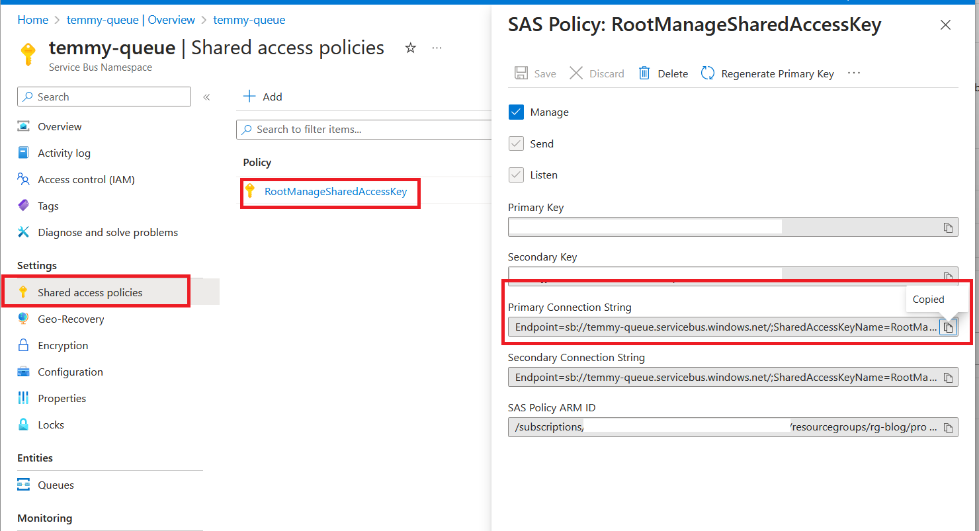Copy the Primary Key value
Image resolution: width=979 pixels, height=531 pixels.
click(x=948, y=227)
